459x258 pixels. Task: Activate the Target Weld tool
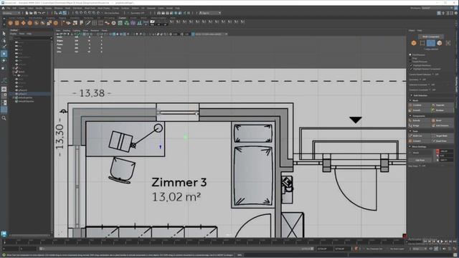click(x=443, y=136)
